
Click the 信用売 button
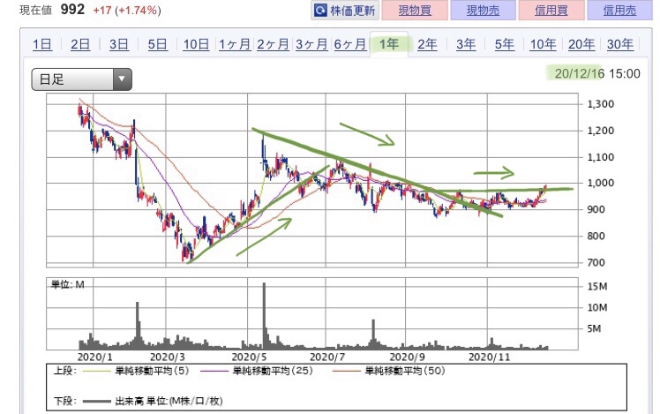(619, 10)
